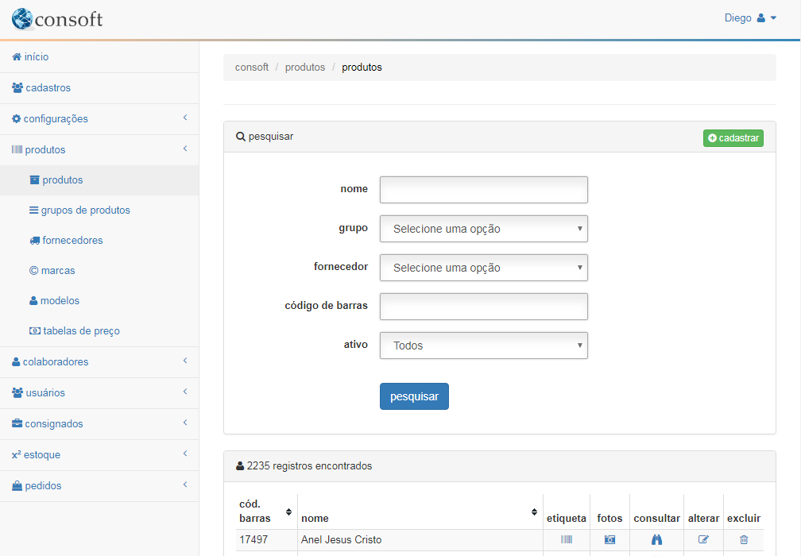Click the binoculars consultar icon in first row
The width and height of the screenshot is (801, 556).
656,539
